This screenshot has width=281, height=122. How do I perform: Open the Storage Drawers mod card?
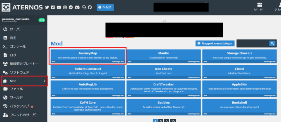(x=240, y=56)
